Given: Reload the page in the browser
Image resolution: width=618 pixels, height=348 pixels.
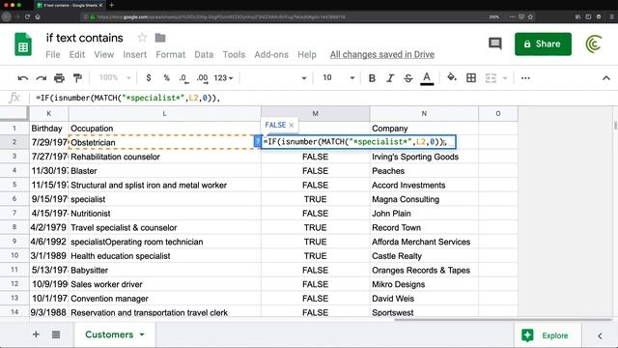Looking at the screenshot, I should coord(27,17).
